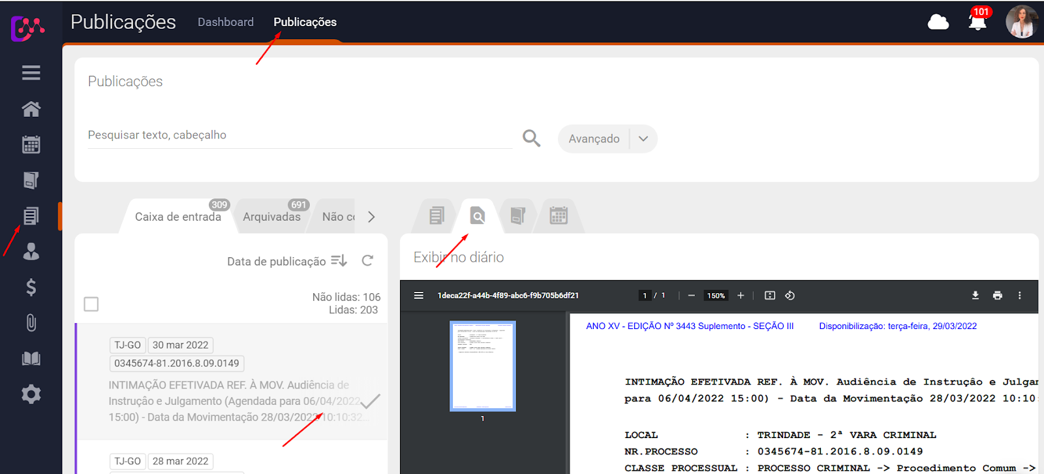Expand the Avançado search dropdown
1044x474 pixels.
[x=643, y=139]
